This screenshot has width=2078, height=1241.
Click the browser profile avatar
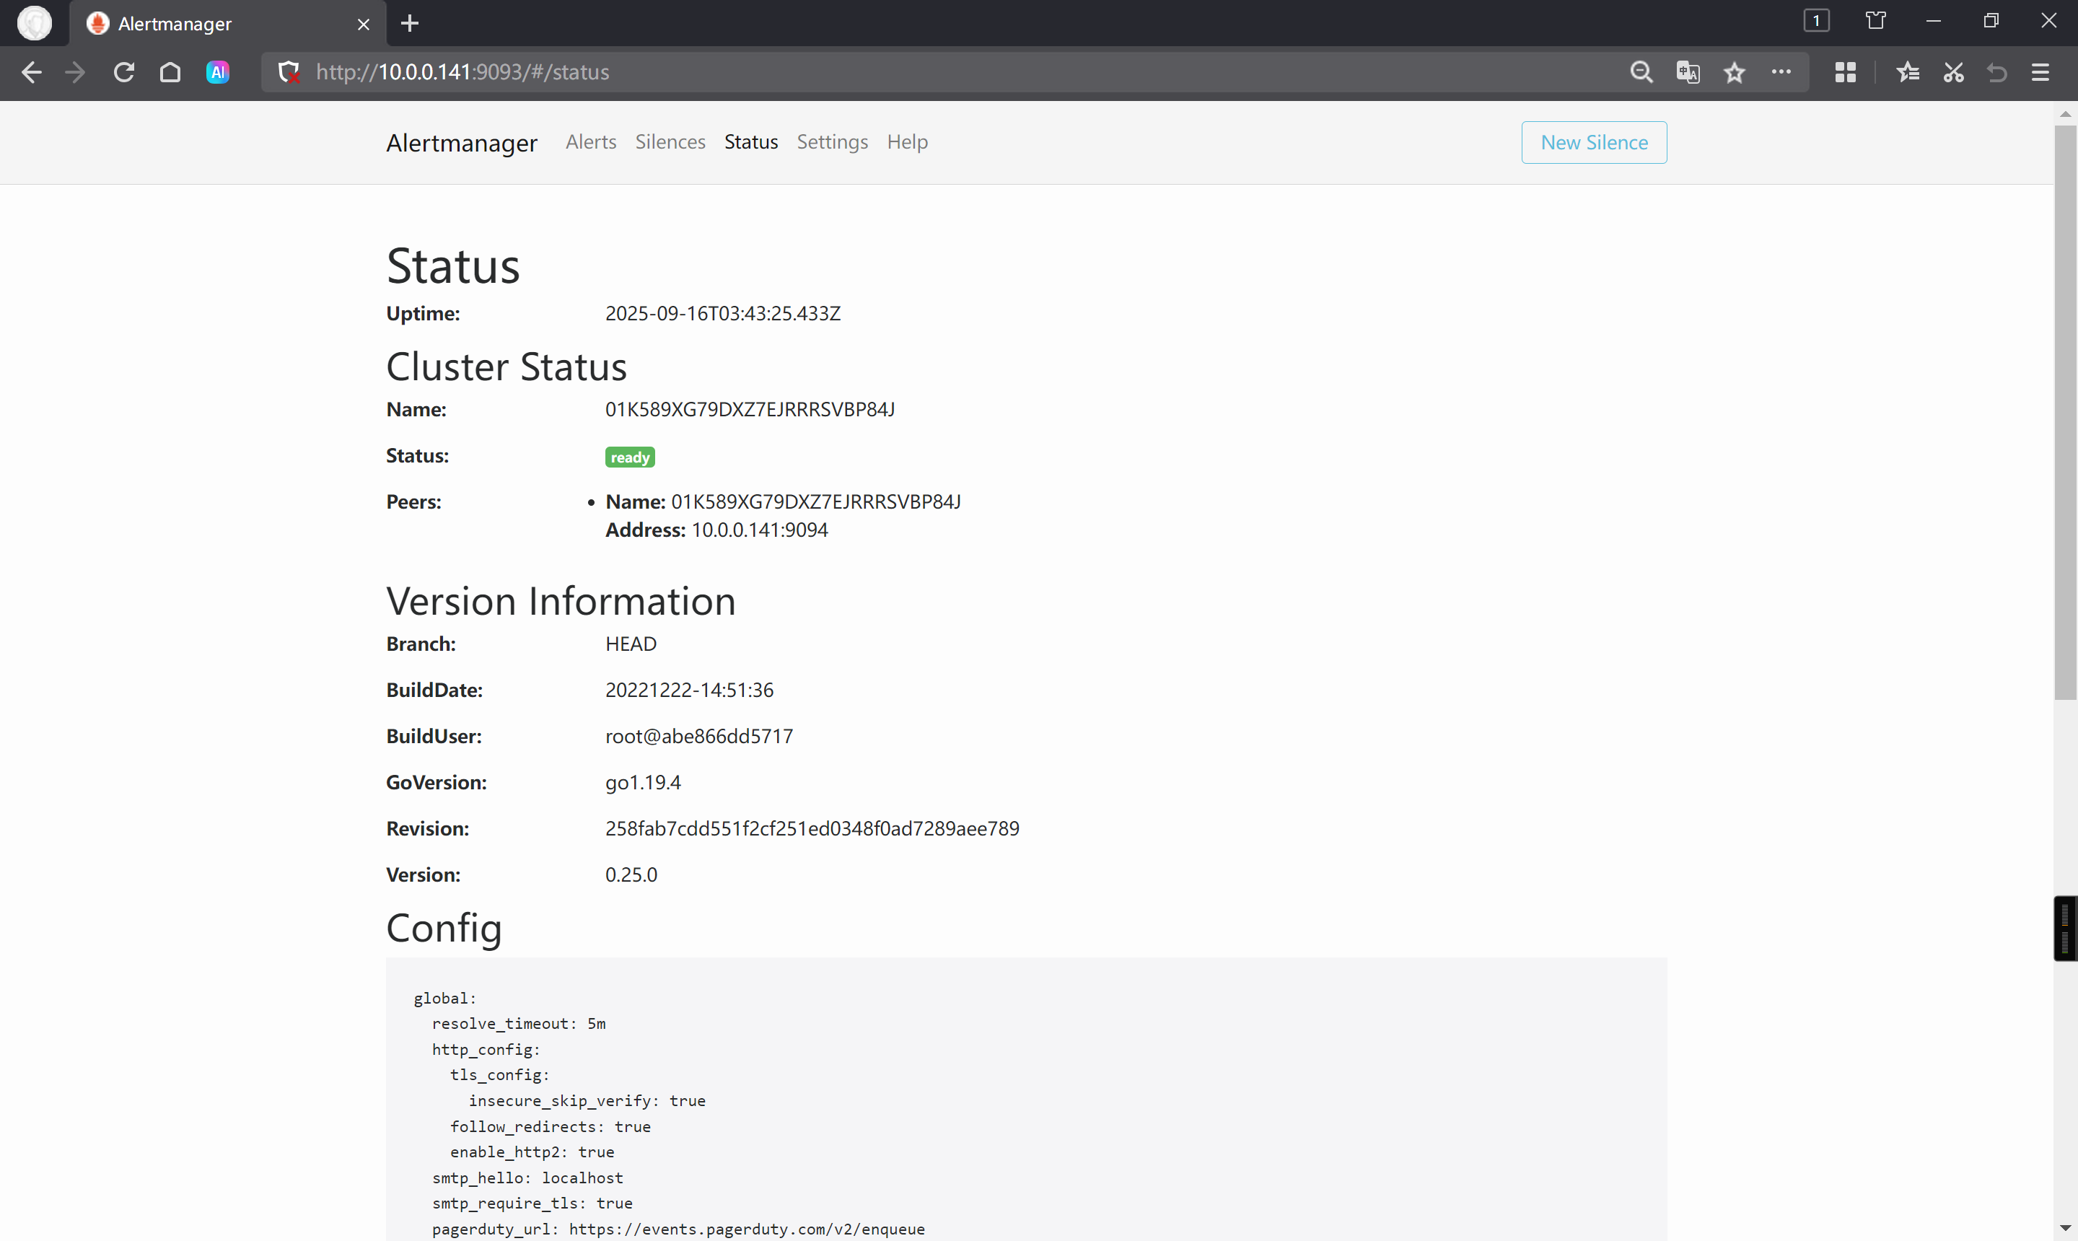click(35, 22)
